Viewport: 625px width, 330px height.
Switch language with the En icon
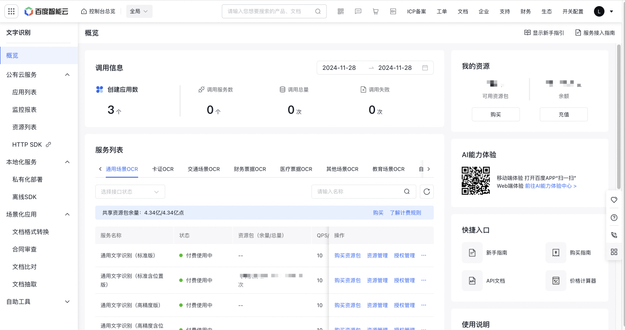[393, 11]
